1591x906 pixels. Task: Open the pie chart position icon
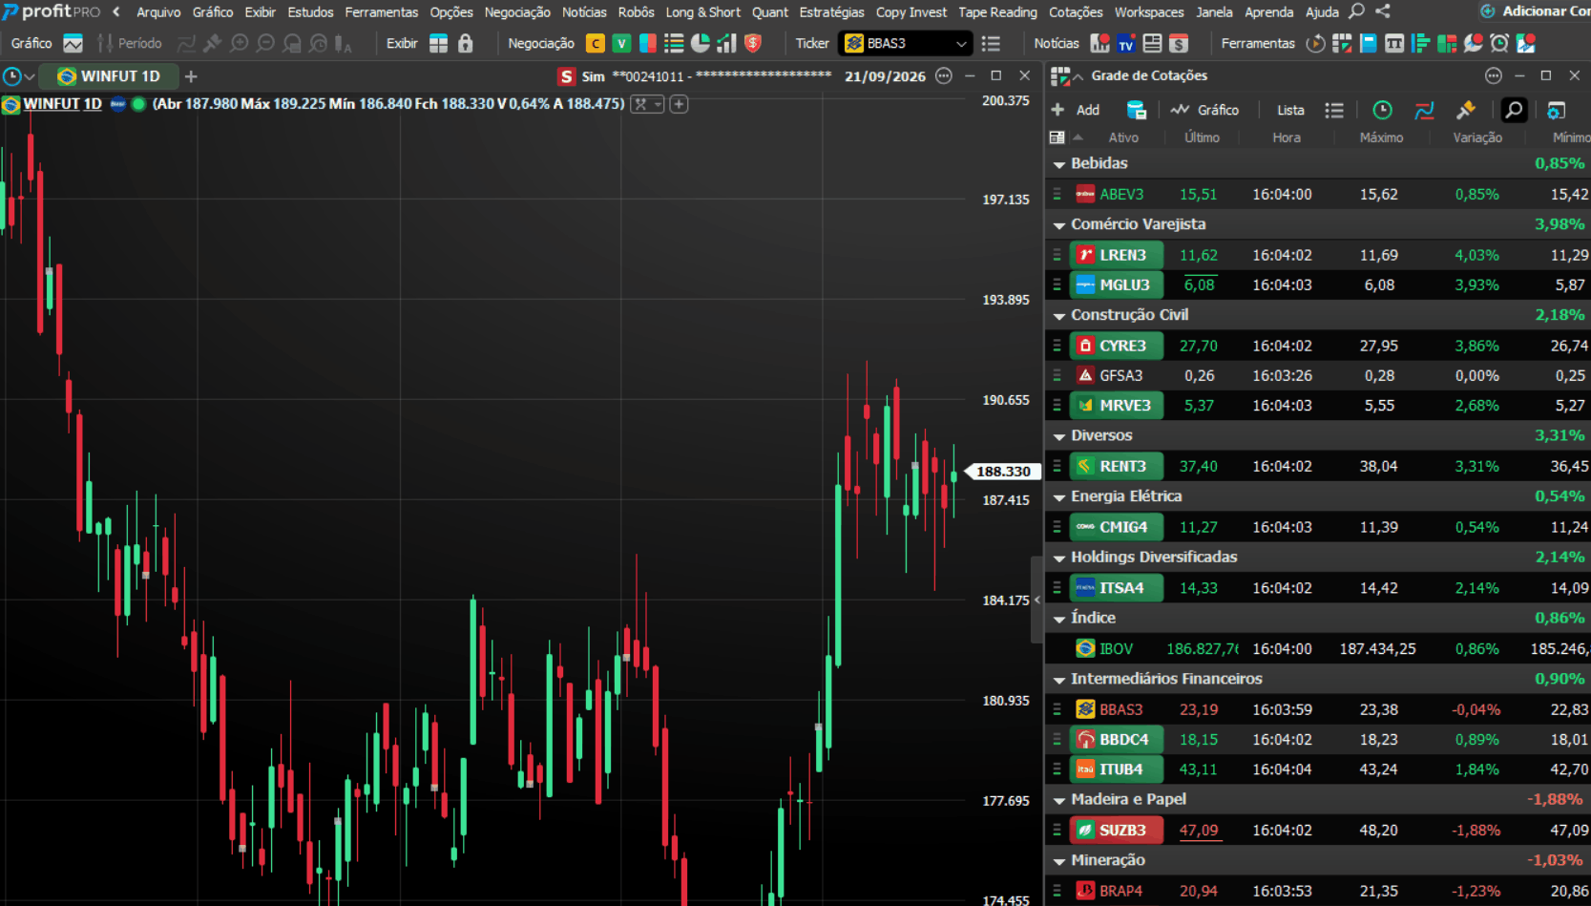point(701,43)
